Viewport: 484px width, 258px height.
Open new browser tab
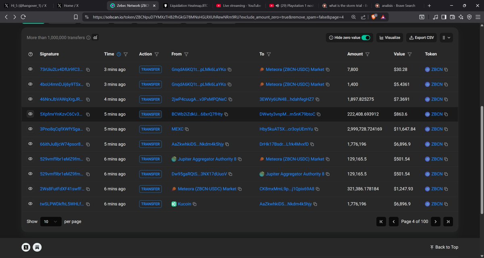point(429,6)
